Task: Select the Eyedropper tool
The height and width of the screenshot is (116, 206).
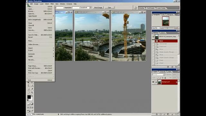Action: pos(32,89)
